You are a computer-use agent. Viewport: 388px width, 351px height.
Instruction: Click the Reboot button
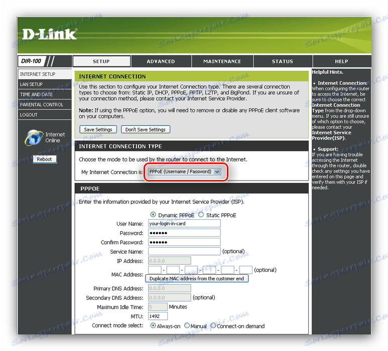(45, 159)
